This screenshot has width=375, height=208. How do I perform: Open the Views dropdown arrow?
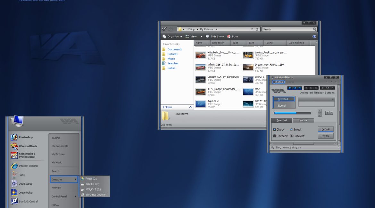tap(201, 36)
